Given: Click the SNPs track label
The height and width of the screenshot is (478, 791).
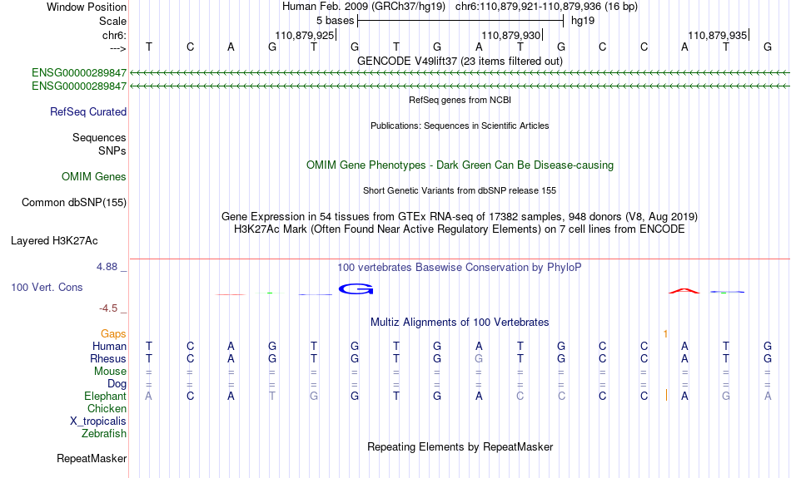Looking at the screenshot, I should click(112, 150).
